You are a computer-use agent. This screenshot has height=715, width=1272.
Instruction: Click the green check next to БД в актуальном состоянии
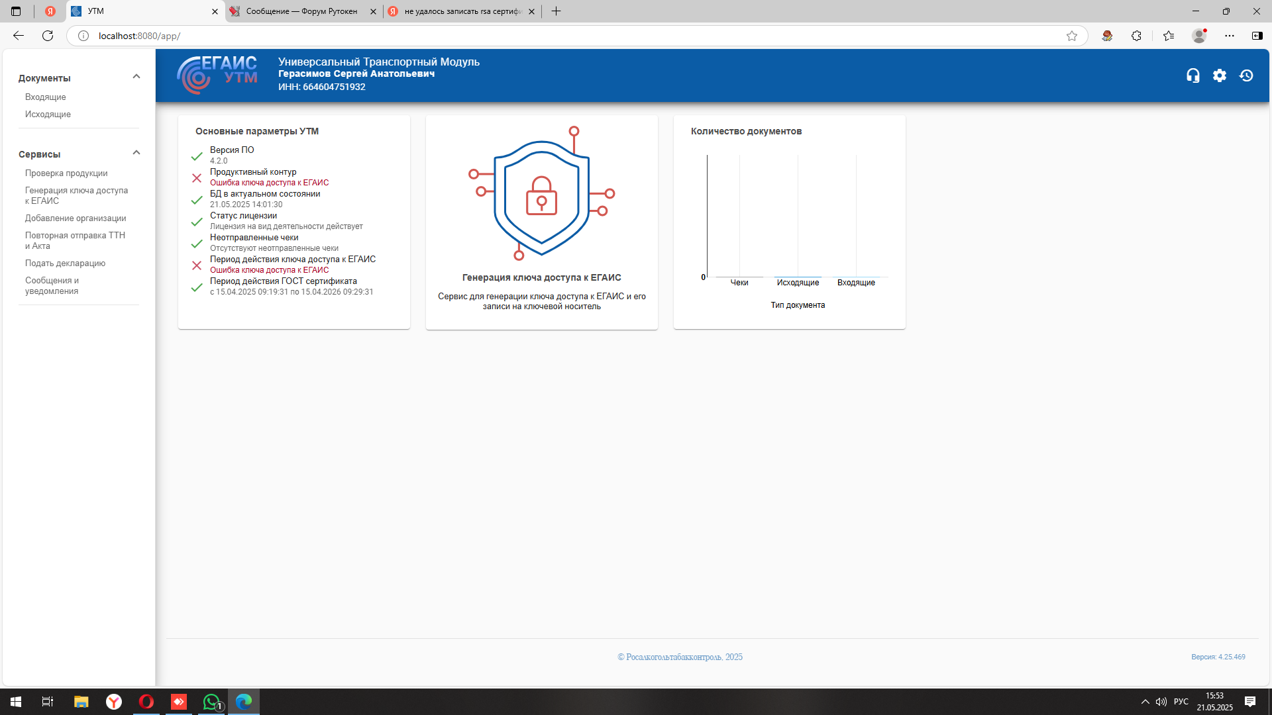pos(197,200)
